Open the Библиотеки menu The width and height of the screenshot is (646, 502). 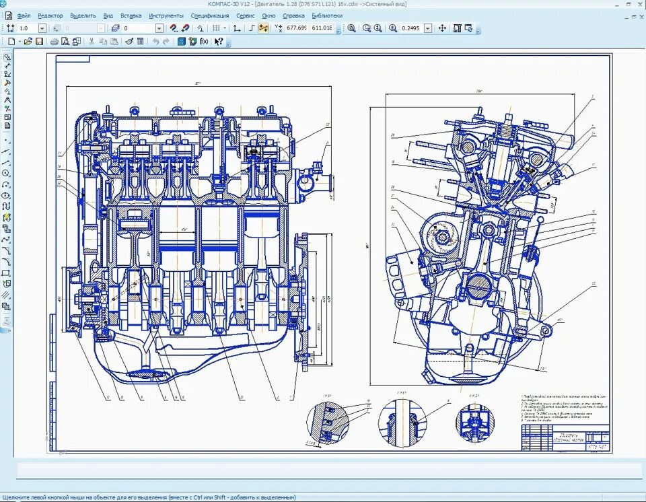pyautogui.click(x=327, y=16)
